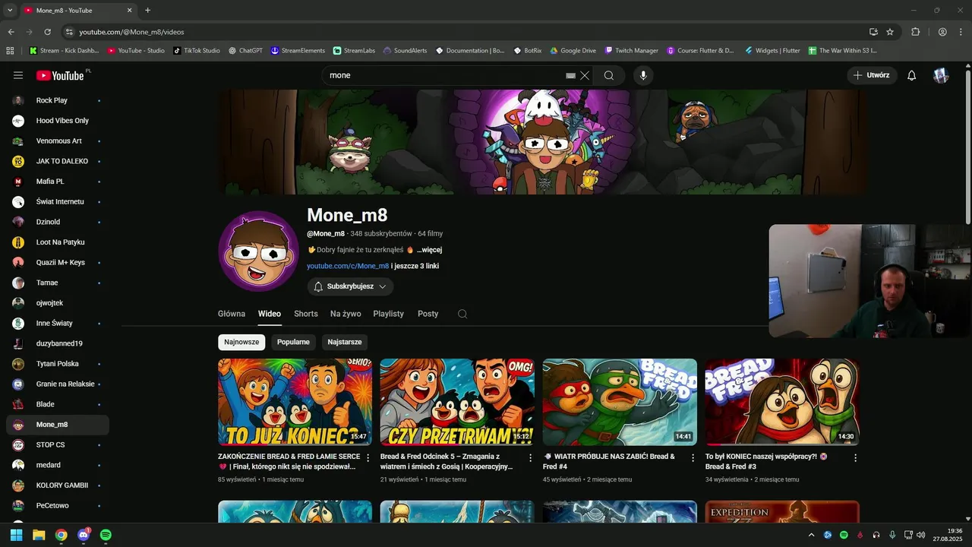Open Loot Na Patyku channel

point(57,242)
